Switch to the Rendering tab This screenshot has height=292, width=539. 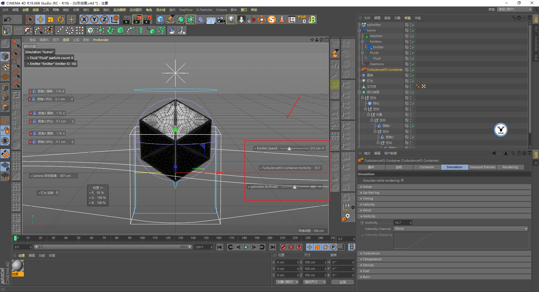510,167
